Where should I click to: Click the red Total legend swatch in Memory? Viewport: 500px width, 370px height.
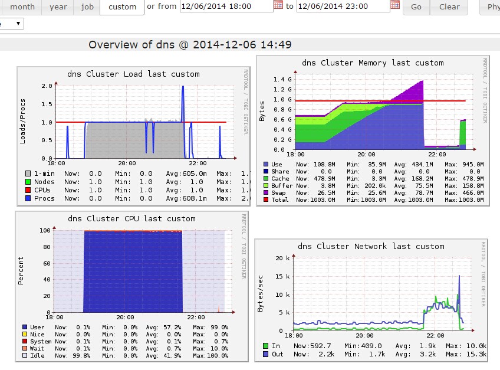266,200
